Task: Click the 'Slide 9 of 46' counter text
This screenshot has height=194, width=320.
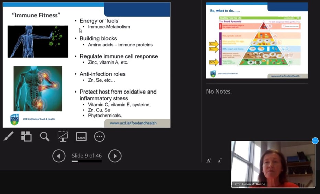Action: 87,156
